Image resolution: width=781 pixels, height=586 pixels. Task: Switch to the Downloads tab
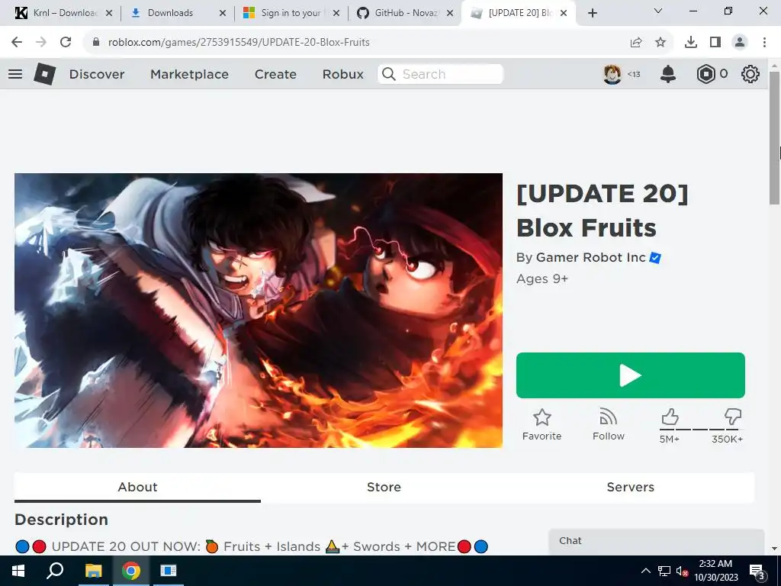coord(177,14)
